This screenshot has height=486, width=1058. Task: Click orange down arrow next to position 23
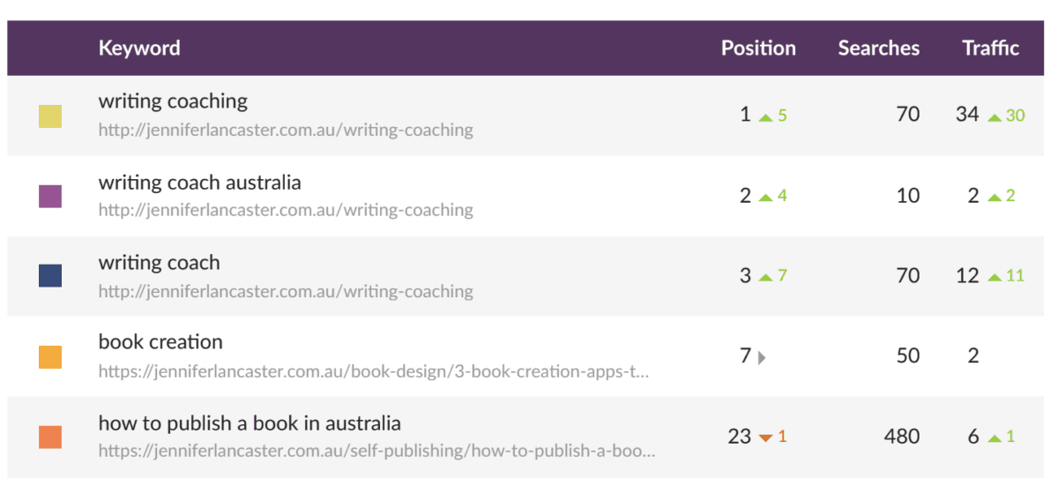pyautogui.click(x=765, y=437)
